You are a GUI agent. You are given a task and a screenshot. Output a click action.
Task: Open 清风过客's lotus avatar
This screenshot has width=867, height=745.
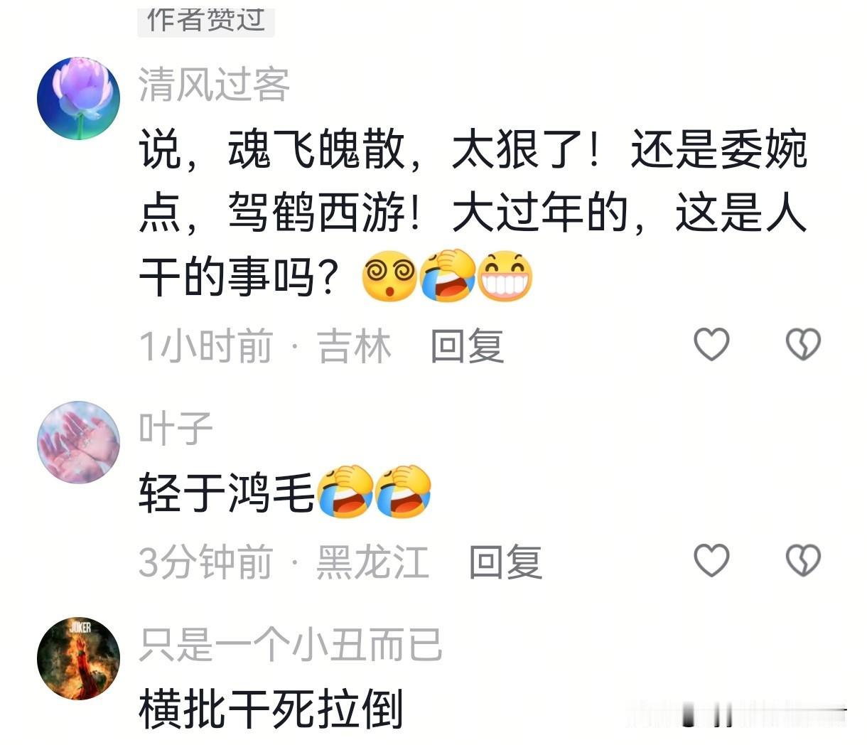click(78, 98)
